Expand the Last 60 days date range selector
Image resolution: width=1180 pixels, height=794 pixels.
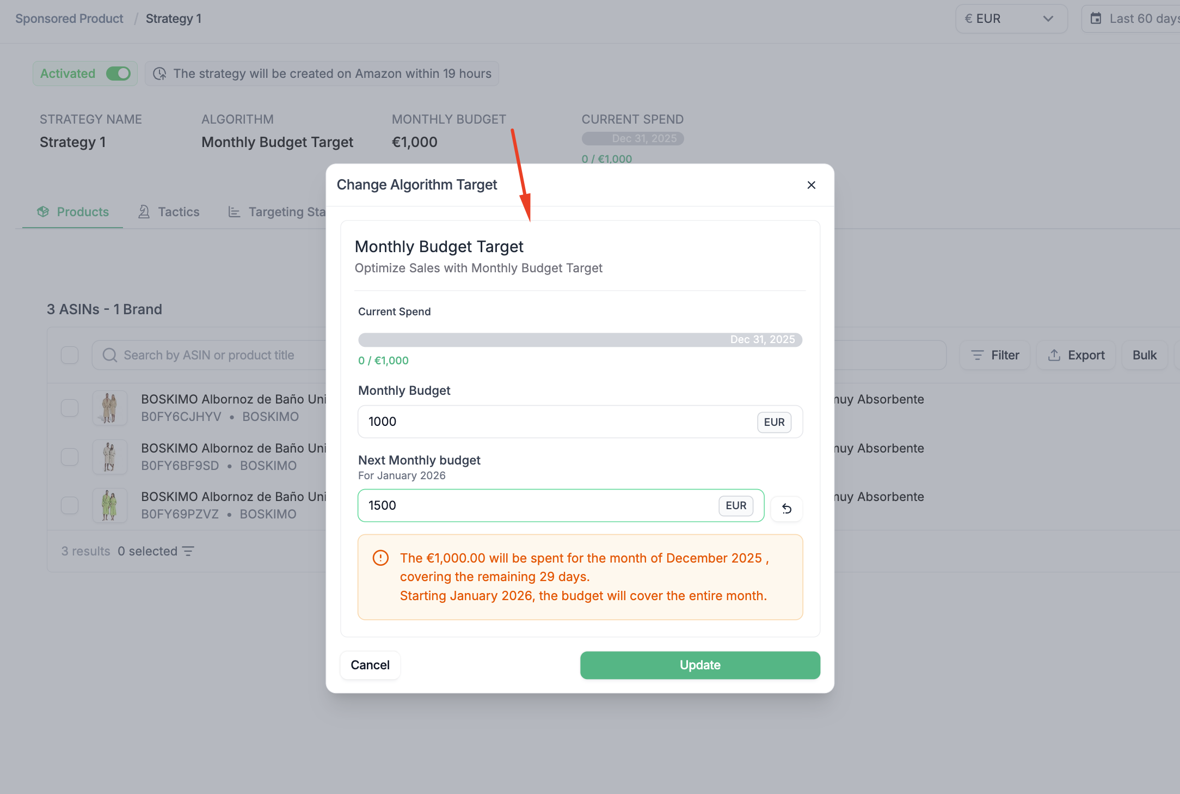(1138, 19)
